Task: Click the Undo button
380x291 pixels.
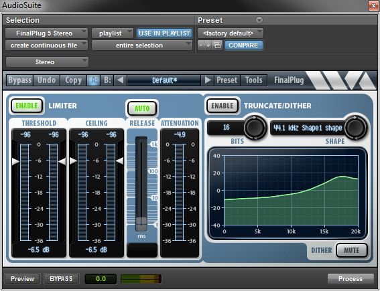Action: [x=46, y=80]
